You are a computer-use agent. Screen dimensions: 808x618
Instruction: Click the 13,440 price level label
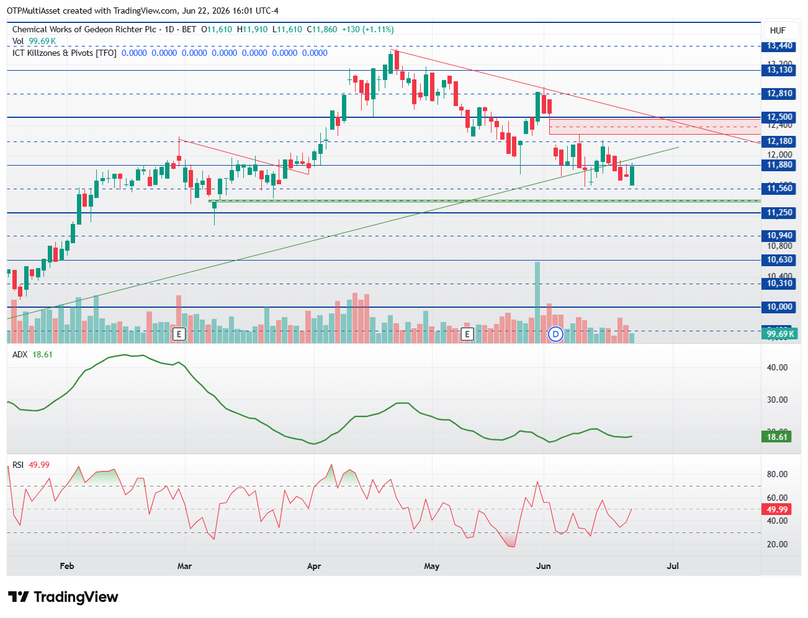779,46
